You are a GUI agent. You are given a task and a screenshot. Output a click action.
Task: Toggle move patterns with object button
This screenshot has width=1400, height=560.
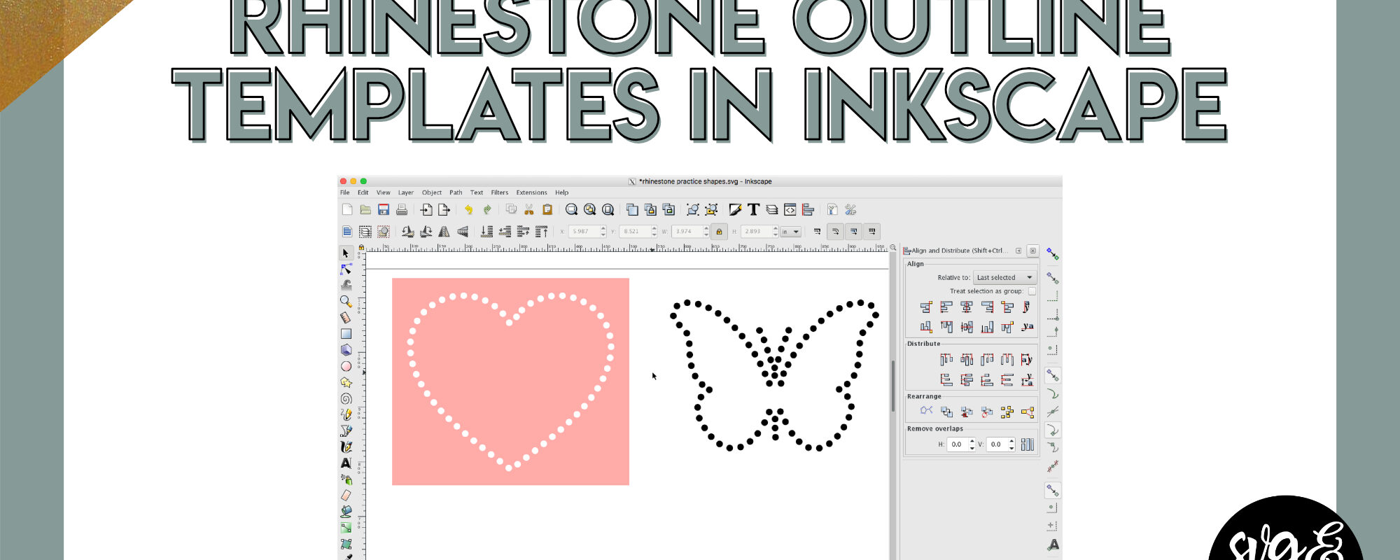pyautogui.click(x=871, y=231)
